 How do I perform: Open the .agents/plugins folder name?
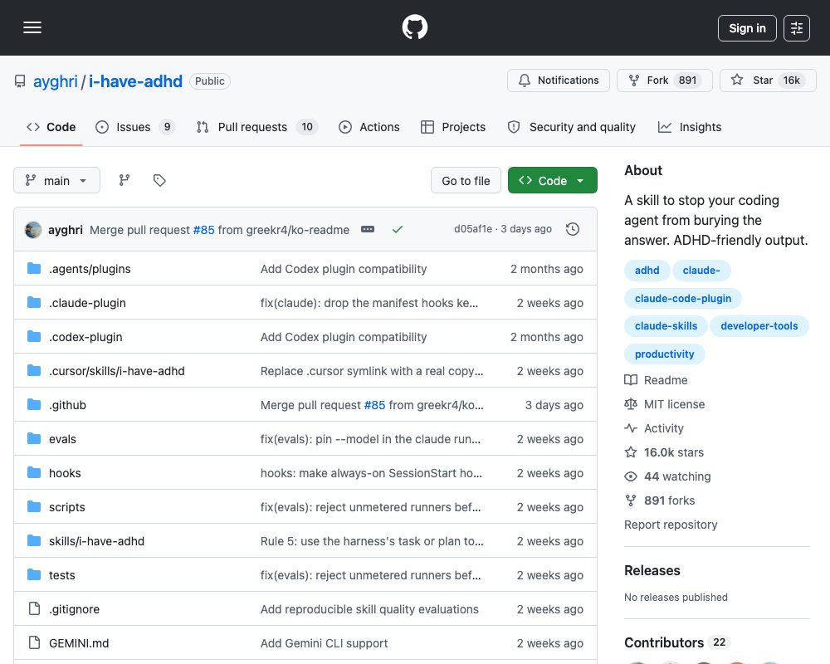90,269
